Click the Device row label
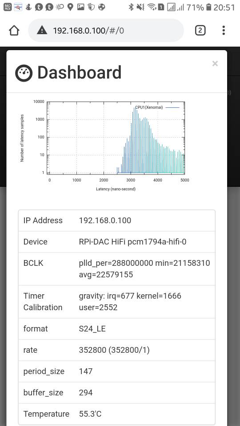The width and height of the screenshot is (240, 426). (36, 241)
